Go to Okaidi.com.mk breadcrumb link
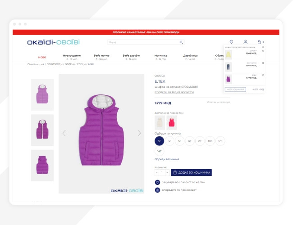 (36, 64)
